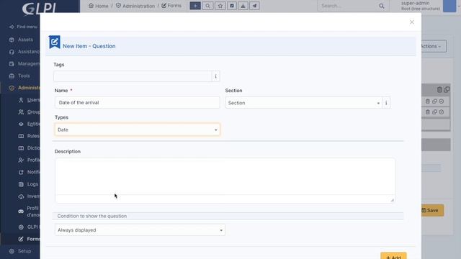Open the super-admin user menu
Screen dimensions: 461x259
pos(421,6)
